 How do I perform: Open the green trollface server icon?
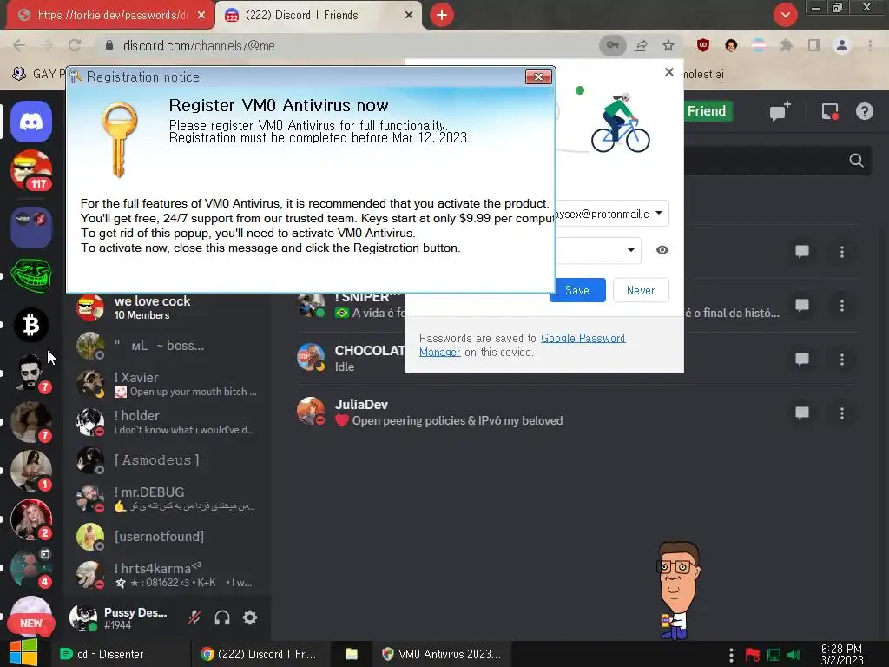click(x=31, y=276)
